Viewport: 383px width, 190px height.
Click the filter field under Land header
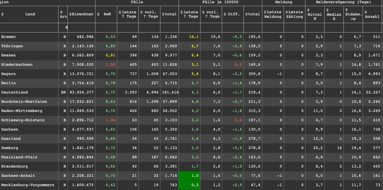[29, 28]
